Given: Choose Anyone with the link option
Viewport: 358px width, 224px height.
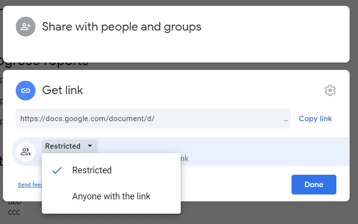Looking at the screenshot, I should (x=111, y=196).
